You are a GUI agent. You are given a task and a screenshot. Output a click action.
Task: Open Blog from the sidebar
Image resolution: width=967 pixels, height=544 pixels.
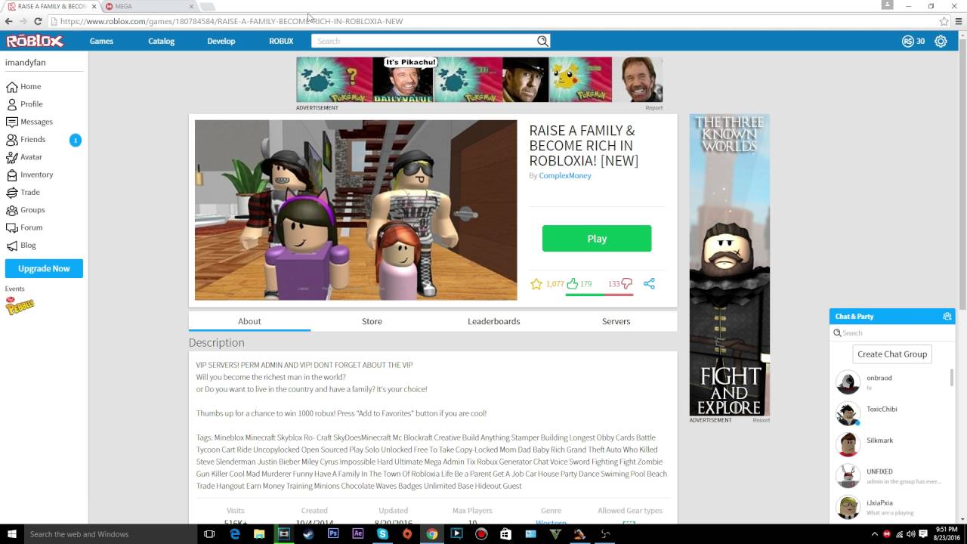click(22, 246)
